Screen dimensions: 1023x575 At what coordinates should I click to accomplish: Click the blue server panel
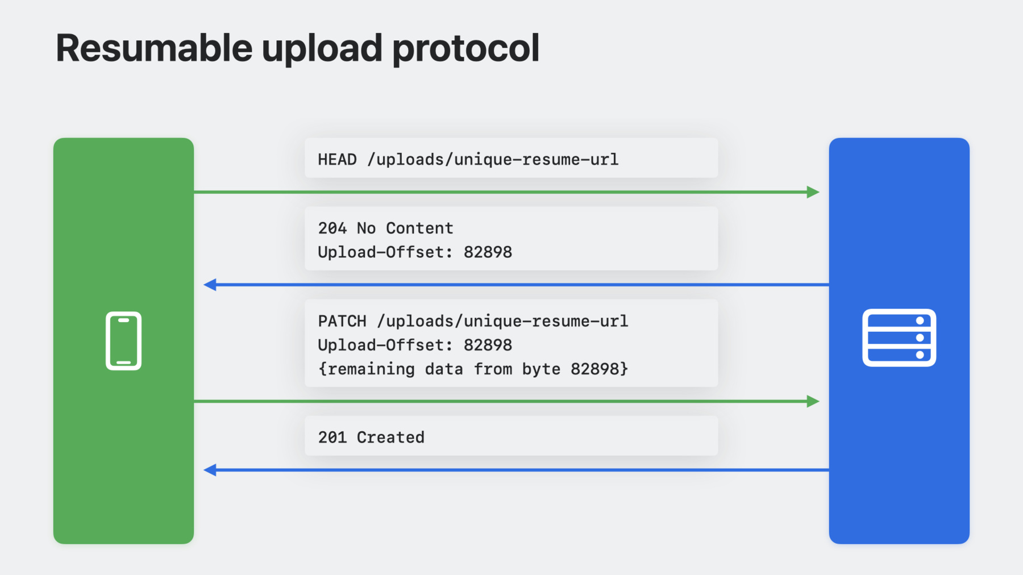pos(899,341)
